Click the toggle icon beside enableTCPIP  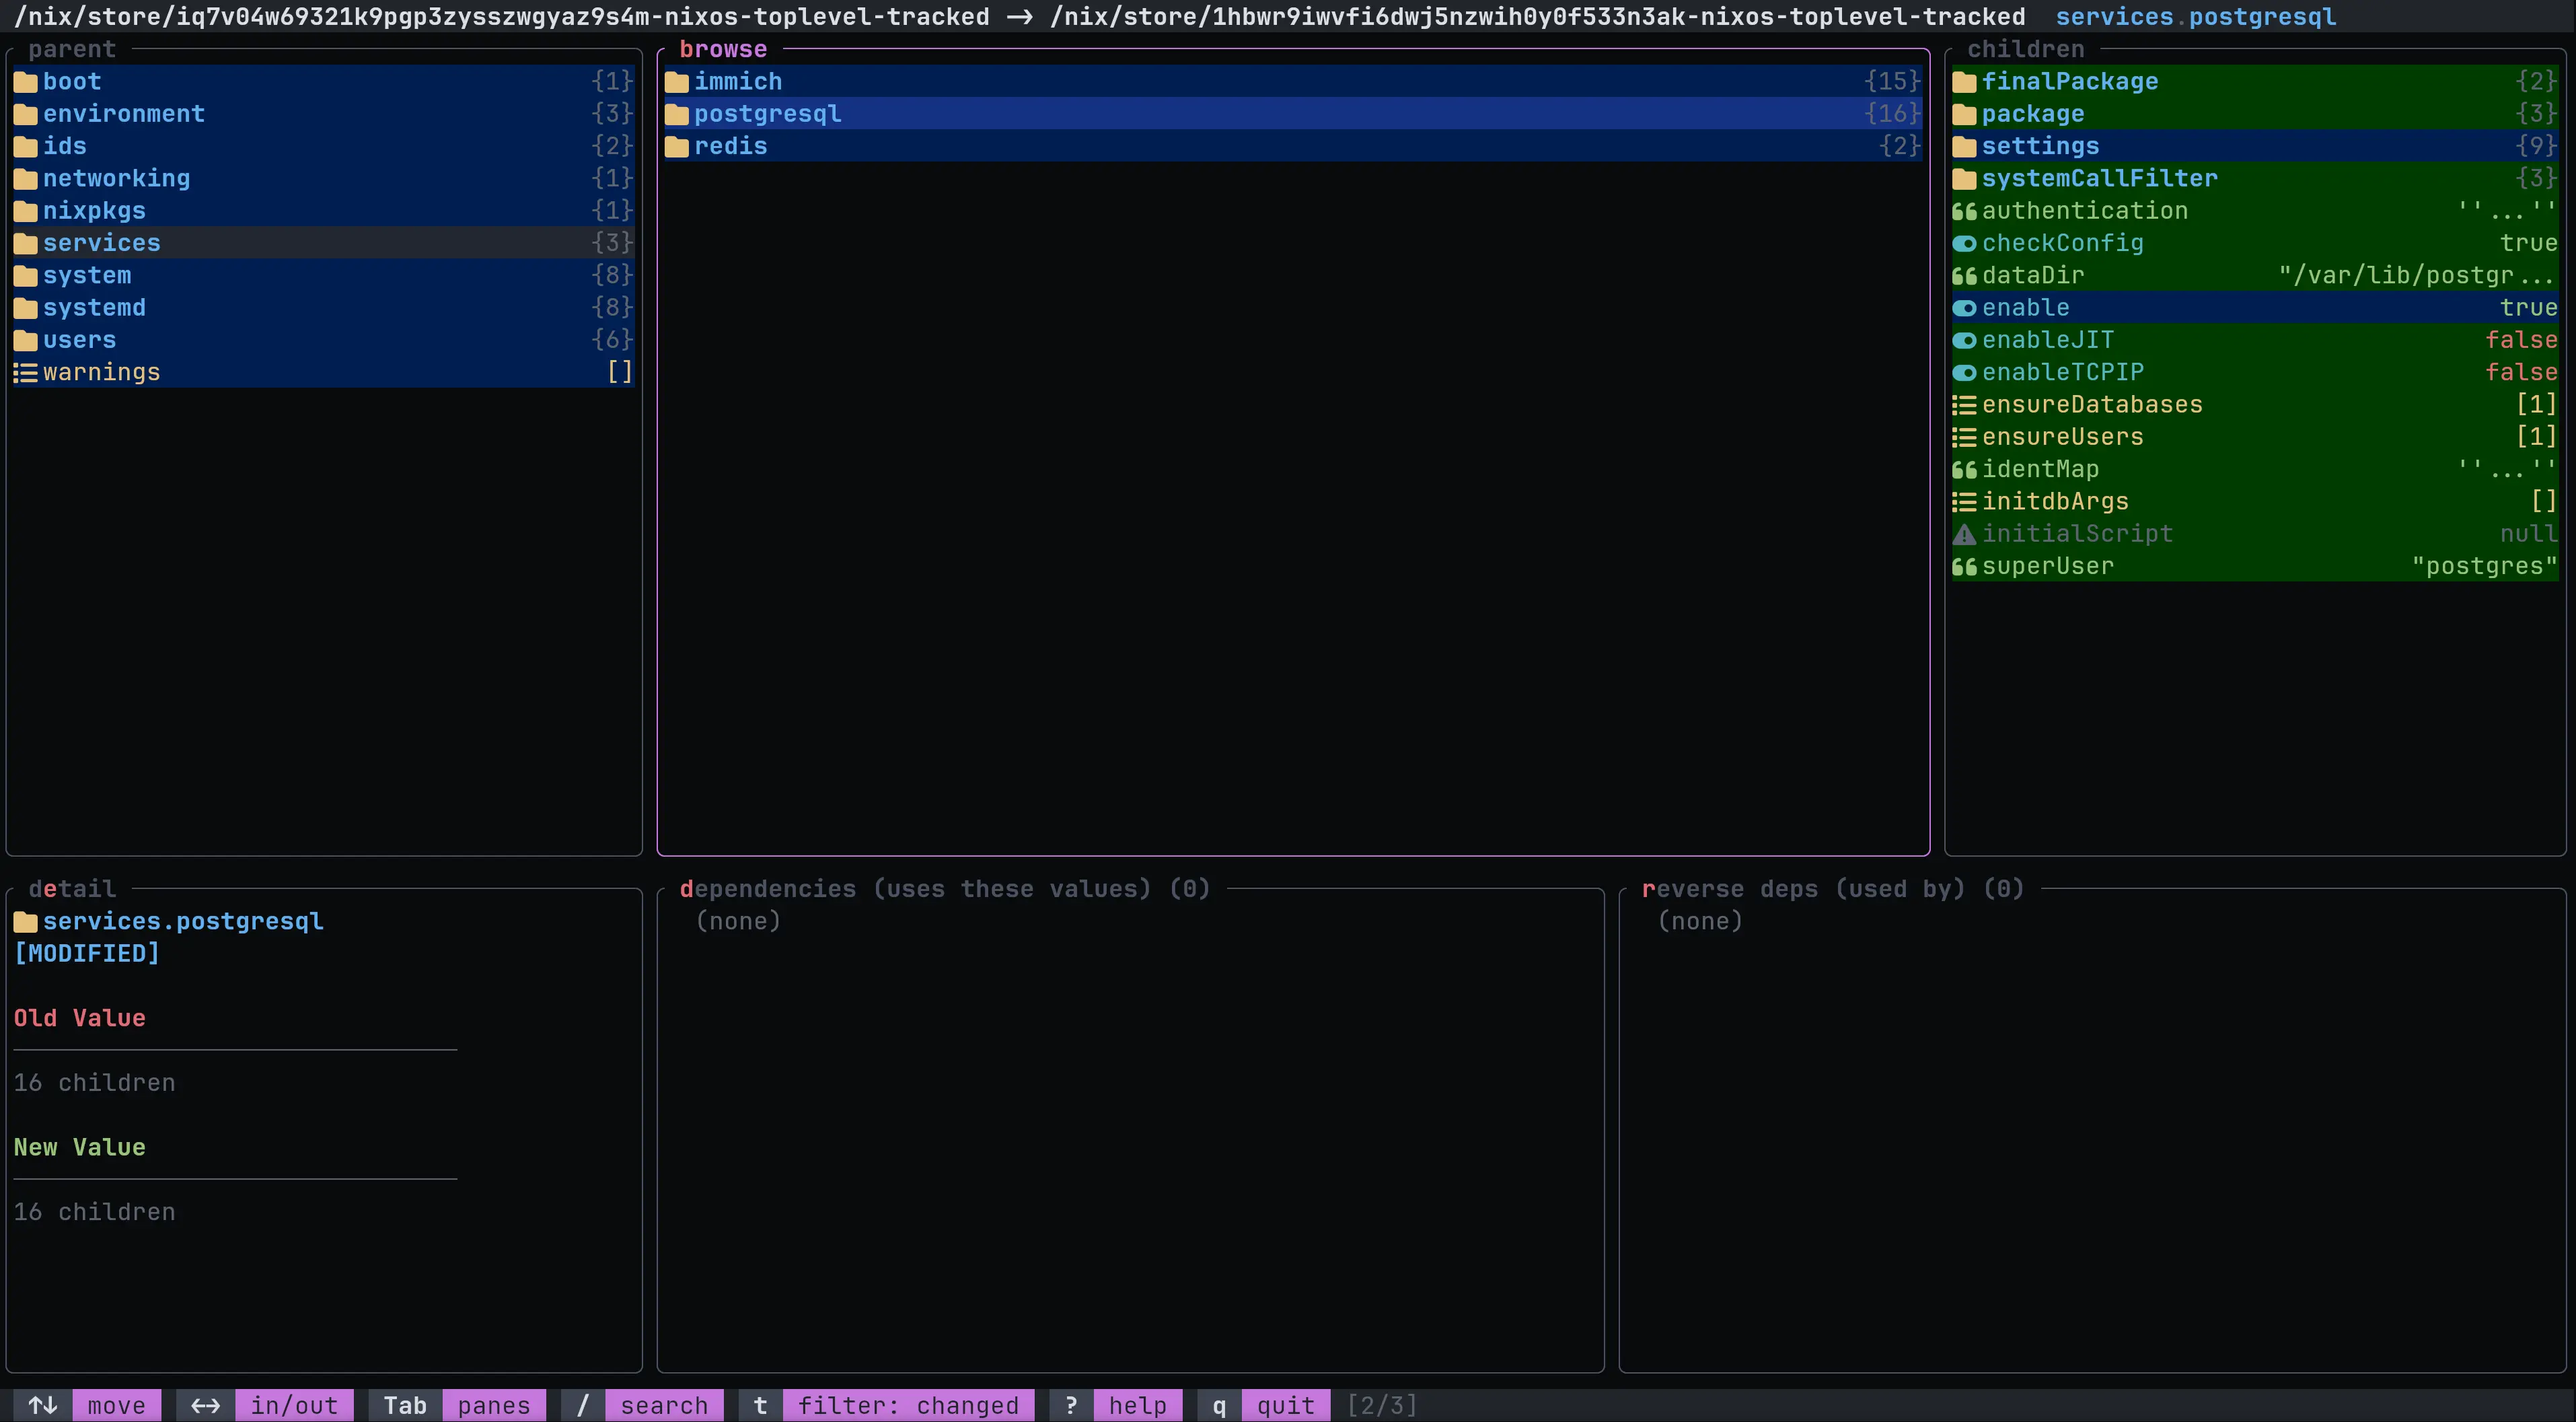point(1964,373)
